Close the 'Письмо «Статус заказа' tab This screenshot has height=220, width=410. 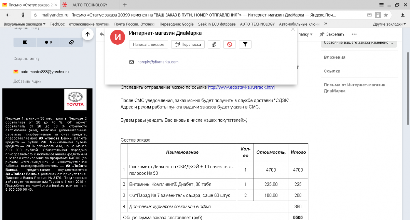pos(55,5)
